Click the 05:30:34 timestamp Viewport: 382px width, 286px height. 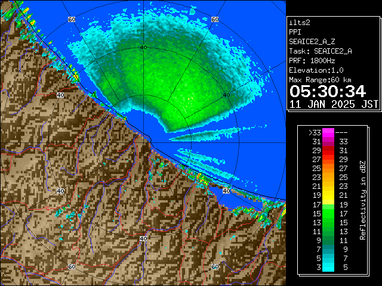coord(328,91)
